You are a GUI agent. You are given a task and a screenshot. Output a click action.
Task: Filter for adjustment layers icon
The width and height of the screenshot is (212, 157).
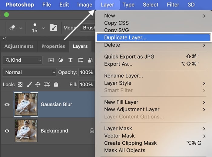pos(61,60)
